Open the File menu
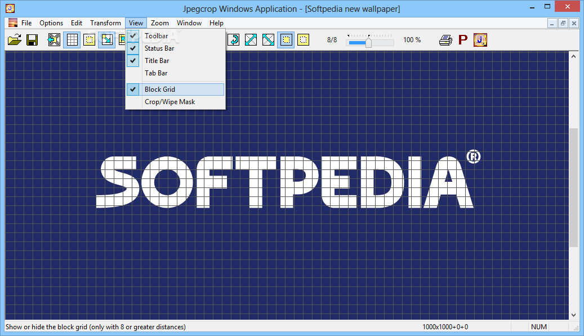The image size is (584, 336). [x=26, y=23]
